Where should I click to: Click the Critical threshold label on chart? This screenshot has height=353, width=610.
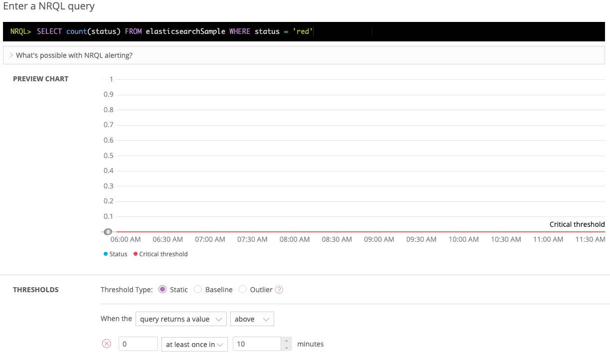pyautogui.click(x=577, y=224)
